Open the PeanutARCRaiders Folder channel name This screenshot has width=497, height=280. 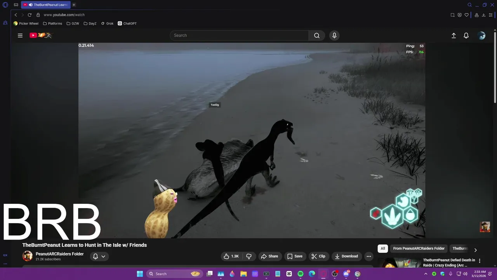click(59, 254)
